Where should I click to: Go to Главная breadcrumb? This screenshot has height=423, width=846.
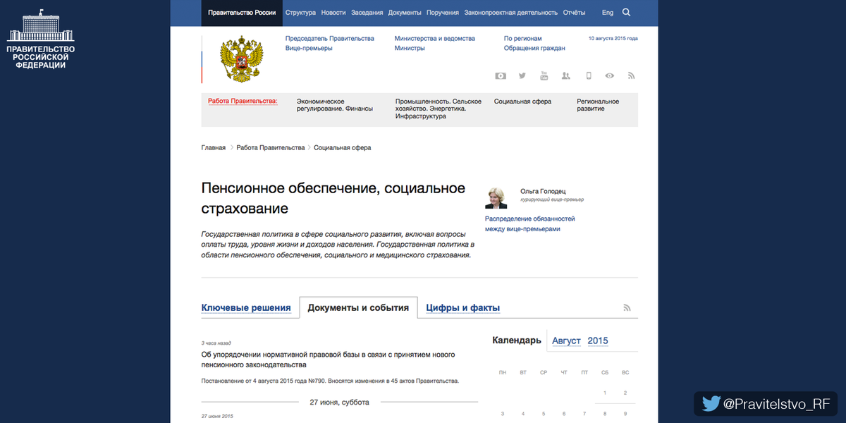pyautogui.click(x=214, y=148)
